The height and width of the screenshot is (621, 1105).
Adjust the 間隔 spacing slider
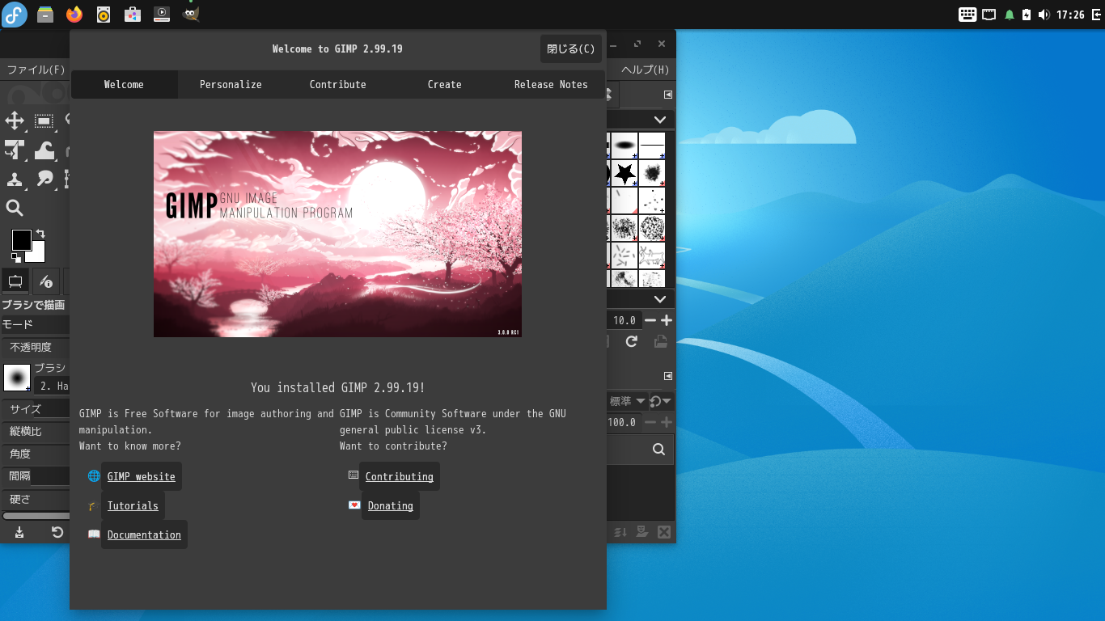pos(36,476)
